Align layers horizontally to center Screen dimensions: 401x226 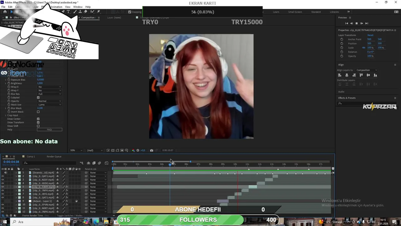click(x=347, y=75)
